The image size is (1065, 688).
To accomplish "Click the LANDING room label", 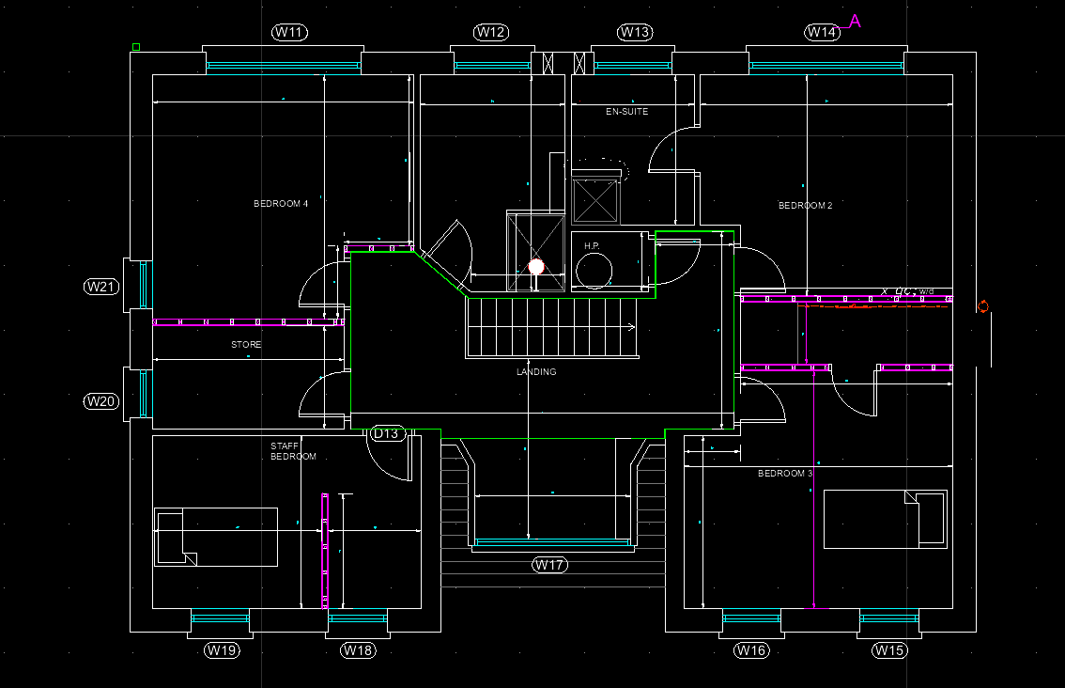I will 536,372.
